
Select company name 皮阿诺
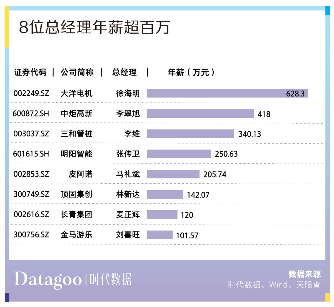[80, 174]
